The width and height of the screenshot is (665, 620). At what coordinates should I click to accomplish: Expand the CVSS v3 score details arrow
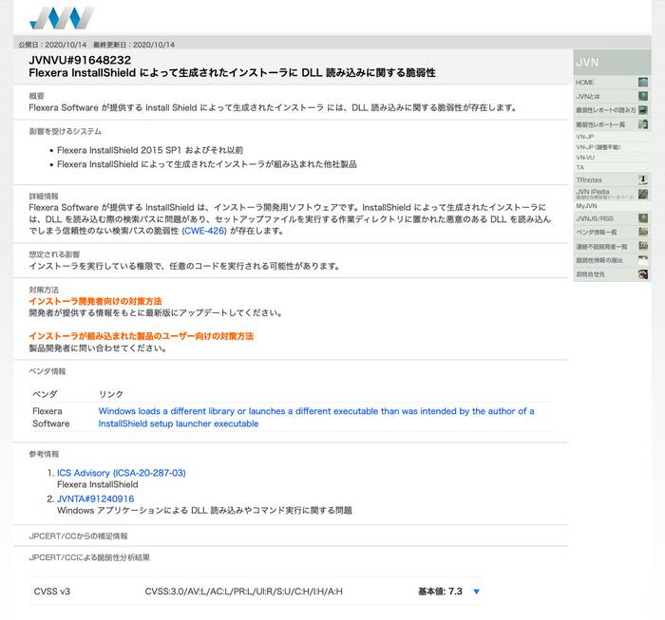pos(476,592)
